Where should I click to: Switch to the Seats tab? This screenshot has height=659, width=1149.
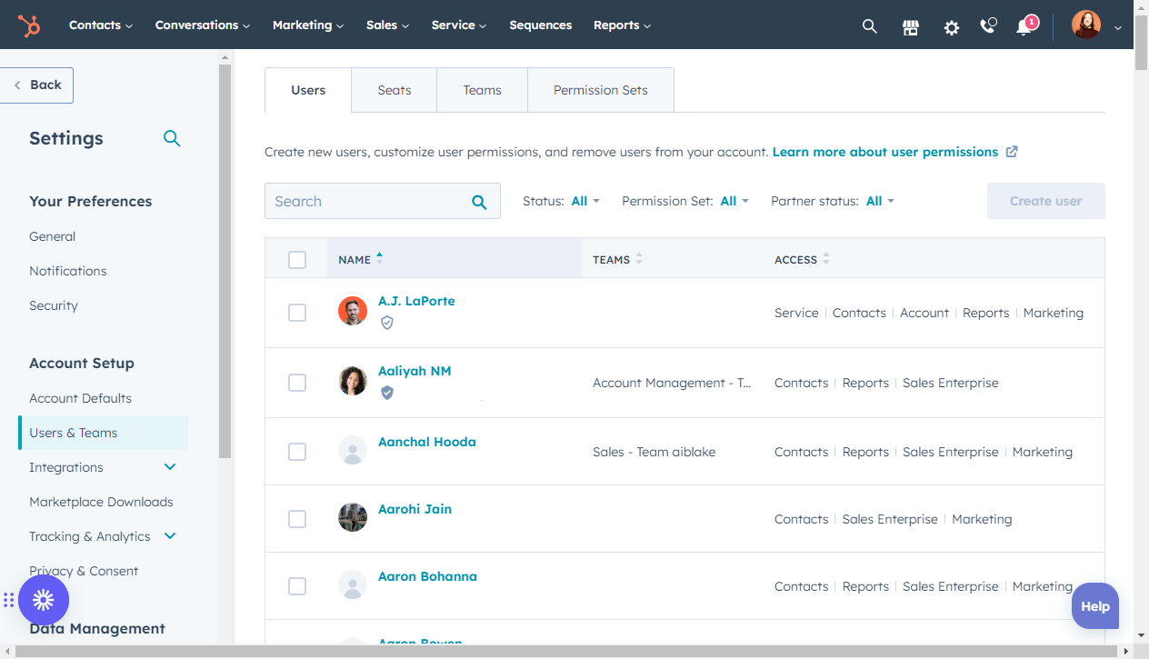click(395, 90)
